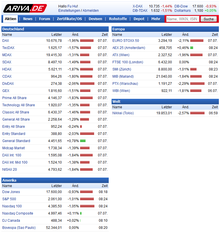This screenshot has height=234, width=222.
Task: Open the Forum section
Action: [44, 19]
